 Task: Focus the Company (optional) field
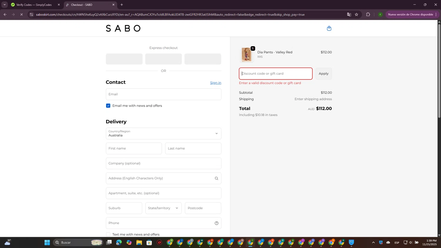(x=163, y=163)
